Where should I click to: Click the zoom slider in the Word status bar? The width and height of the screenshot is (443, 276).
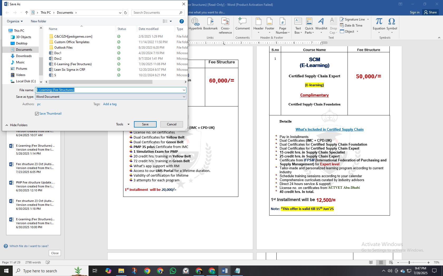click(409, 262)
